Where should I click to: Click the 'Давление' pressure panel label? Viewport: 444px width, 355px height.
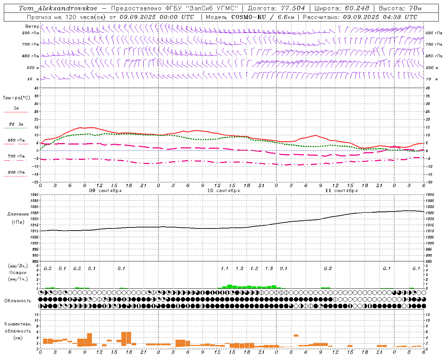pos(18,214)
